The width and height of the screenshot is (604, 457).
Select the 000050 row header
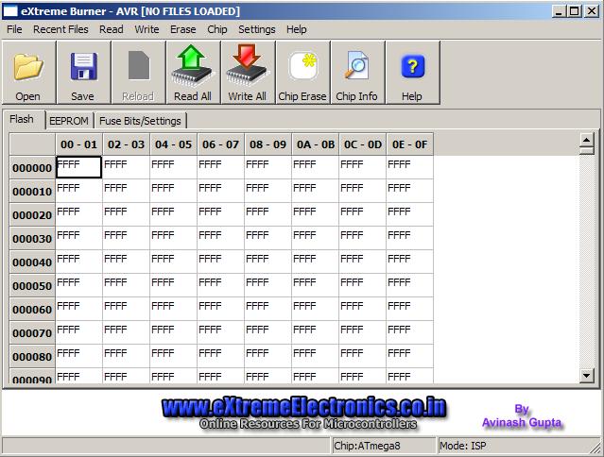pos(32,285)
